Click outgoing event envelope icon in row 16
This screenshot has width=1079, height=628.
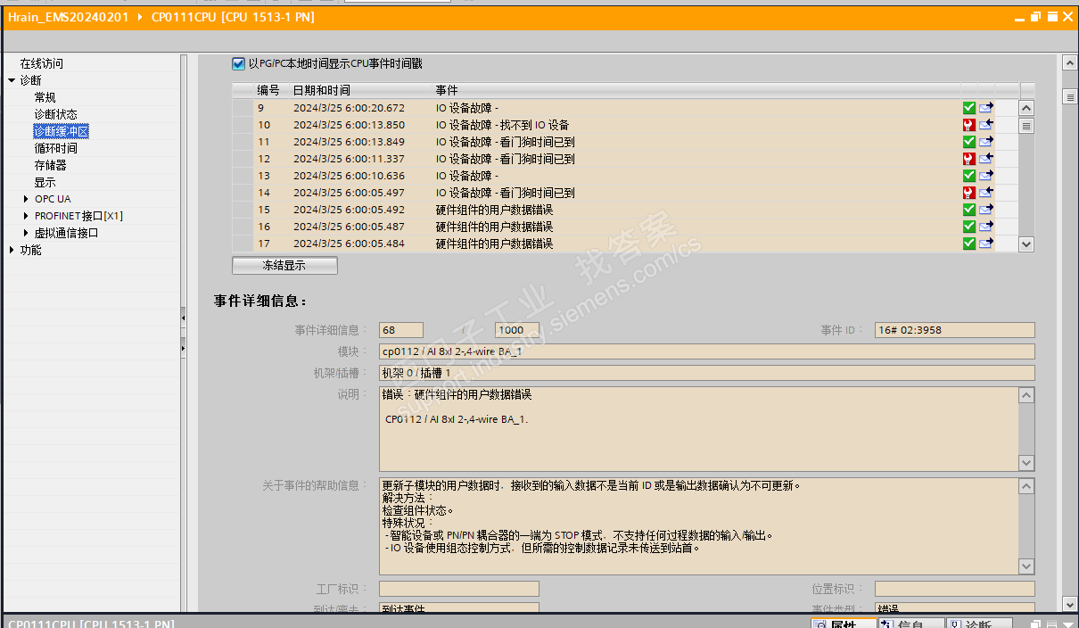986,227
